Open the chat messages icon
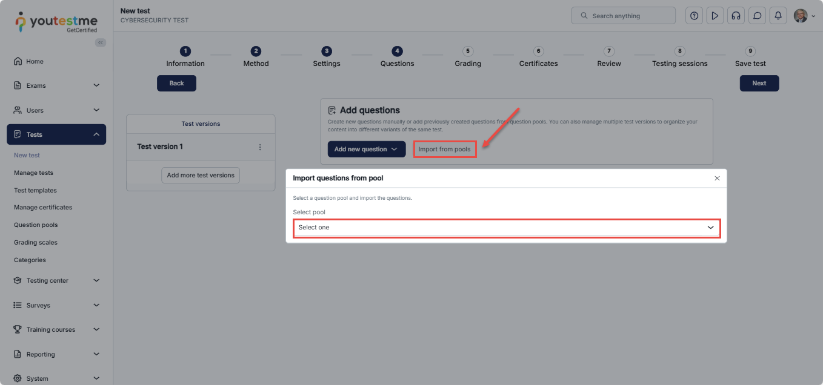This screenshot has width=823, height=385. [757, 16]
